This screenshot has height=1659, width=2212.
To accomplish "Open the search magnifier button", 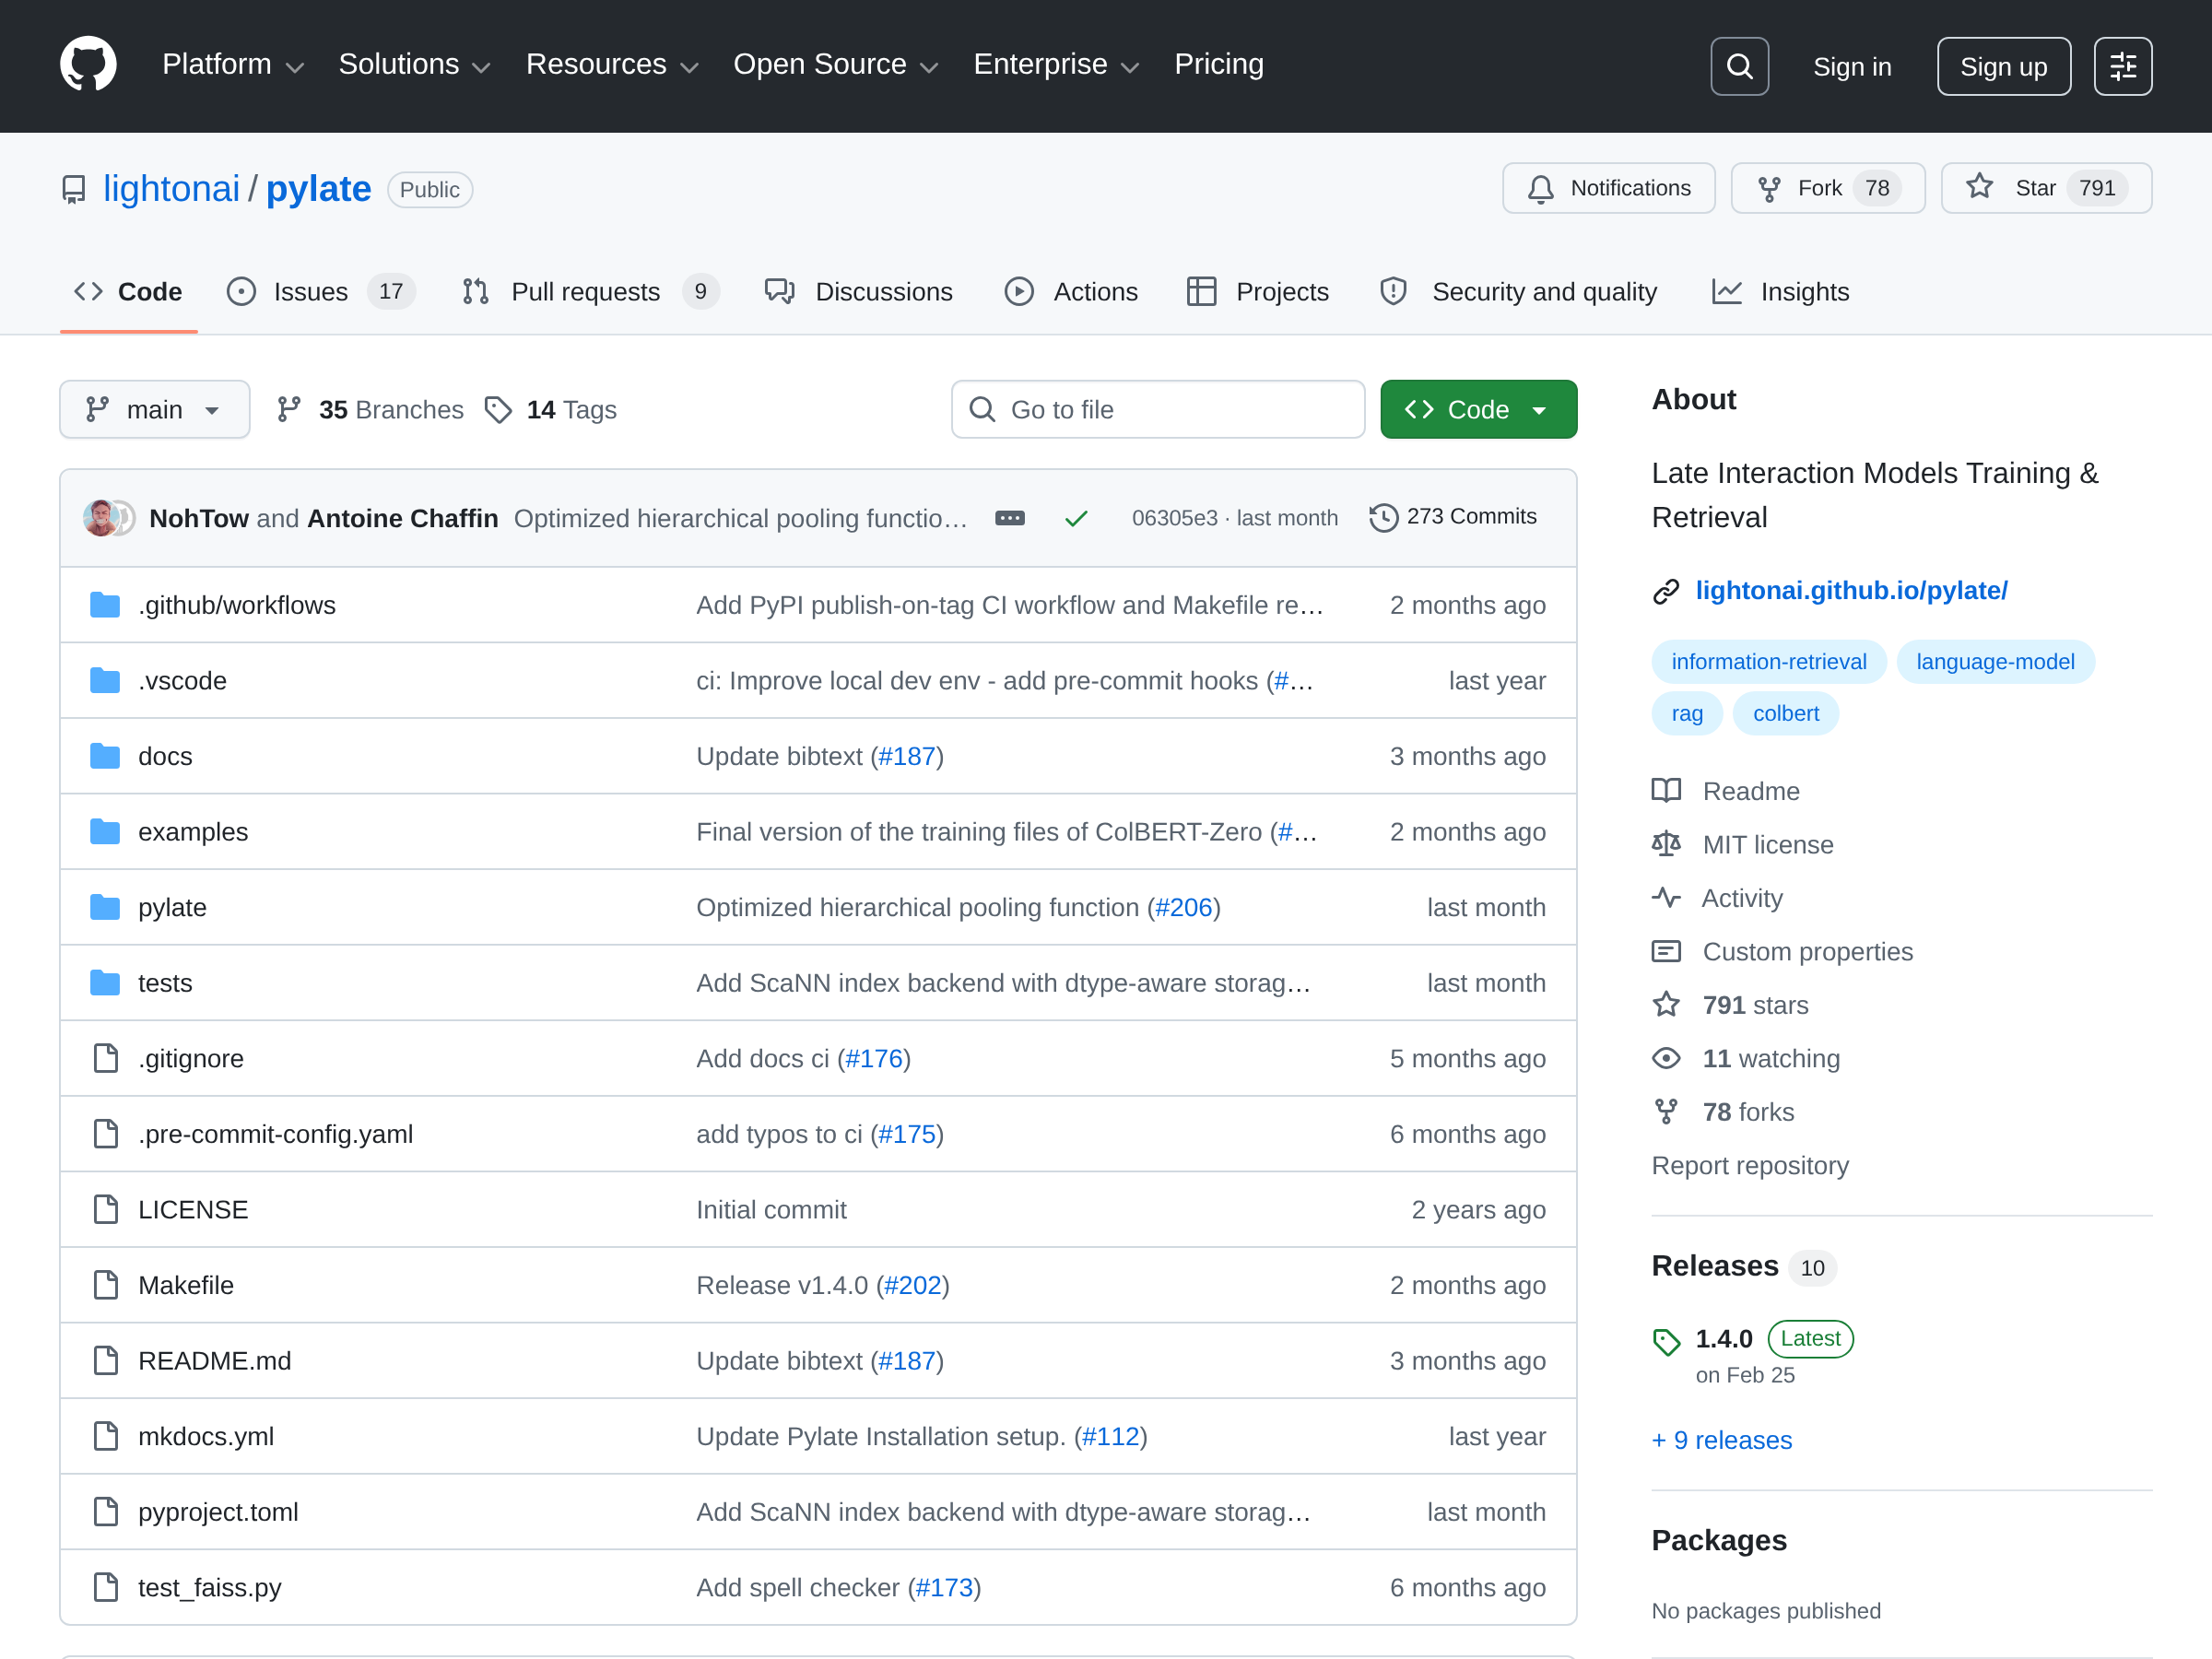I will (x=1739, y=66).
